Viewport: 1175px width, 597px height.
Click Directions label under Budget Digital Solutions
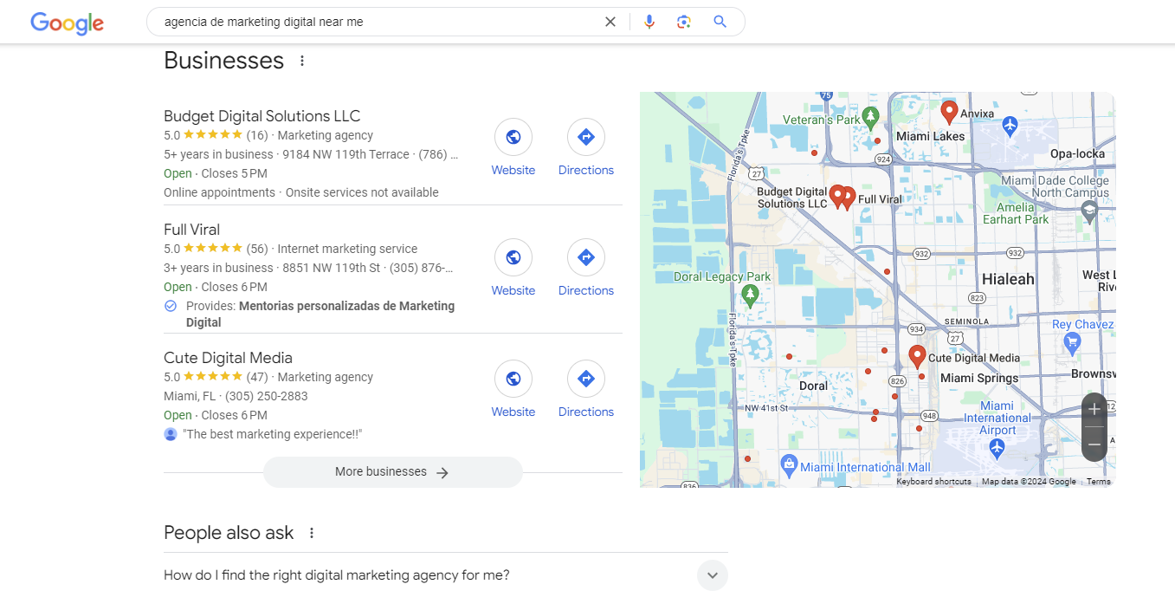(586, 170)
